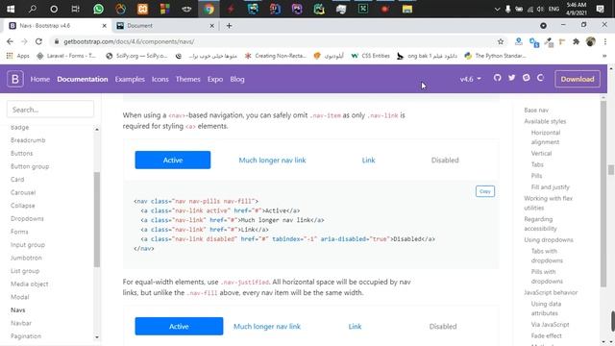The width and height of the screenshot is (615, 346).
Task: Open Modal in sidebar
Action: (19, 297)
